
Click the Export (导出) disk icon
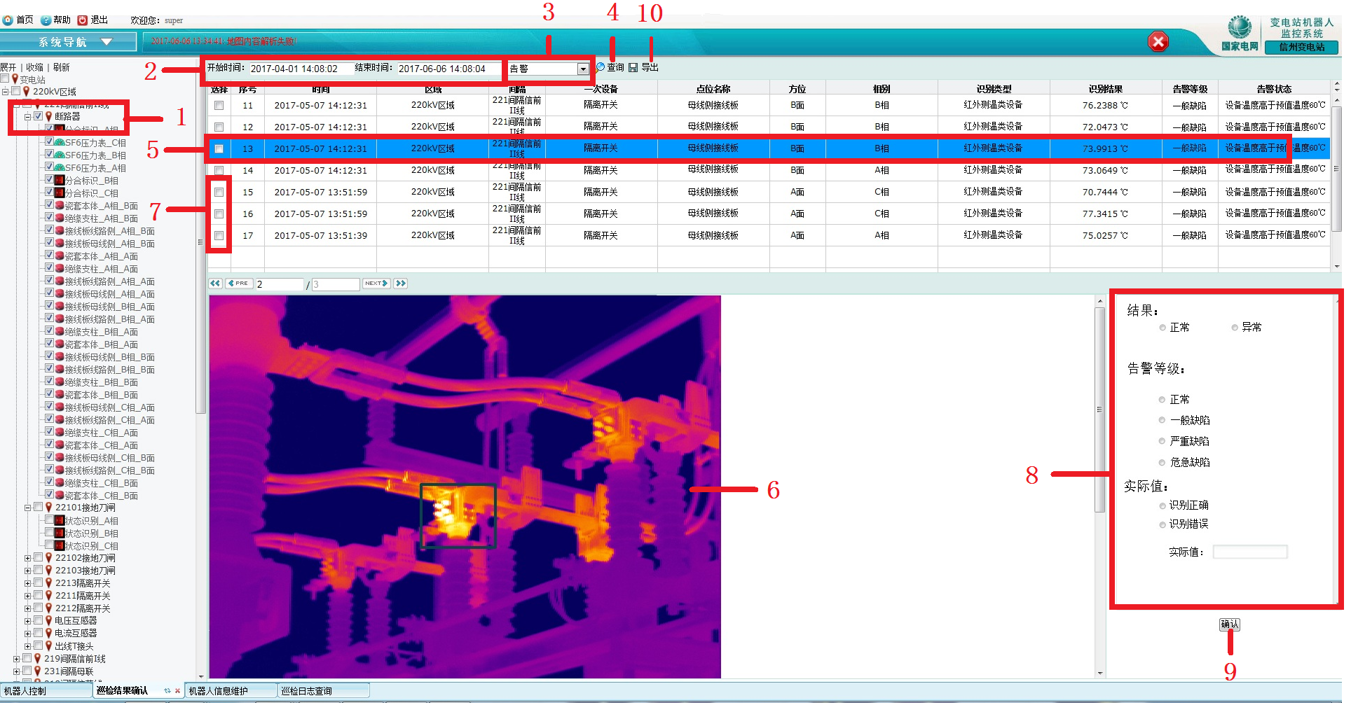point(633,67)
